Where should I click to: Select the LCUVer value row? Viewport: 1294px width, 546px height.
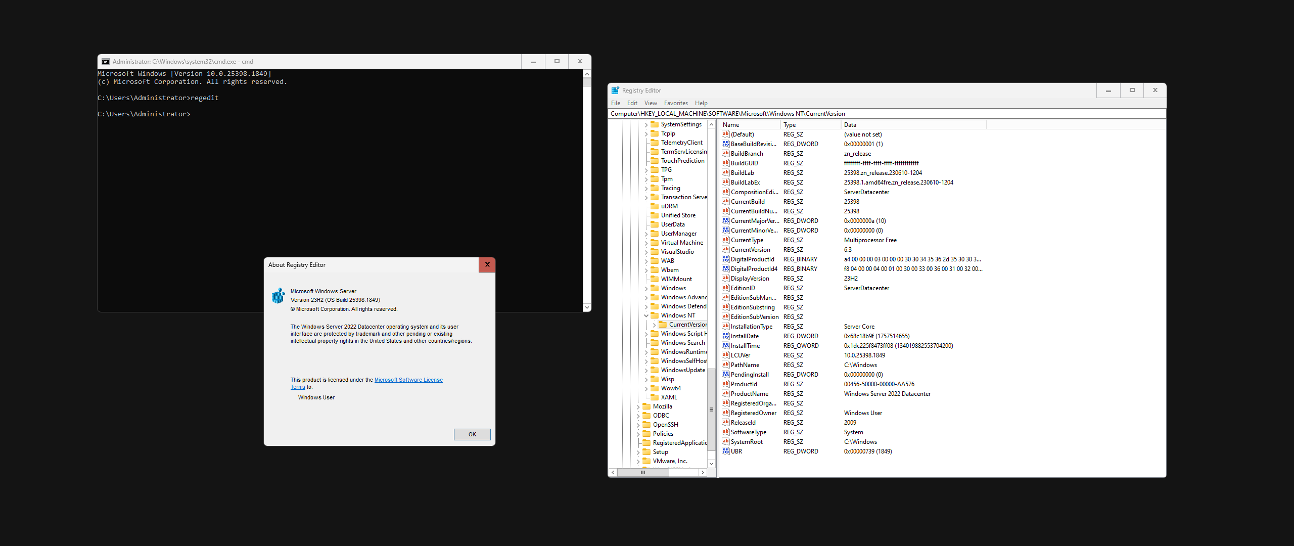[x=853, y=355]
